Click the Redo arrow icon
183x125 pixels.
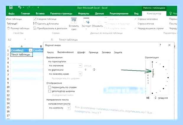pyautogui.click(x=29, y=8)
